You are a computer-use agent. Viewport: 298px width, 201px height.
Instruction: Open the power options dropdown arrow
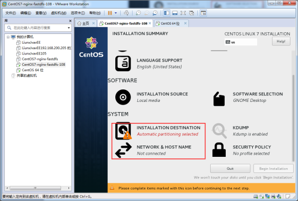click(x=116, y=13)
